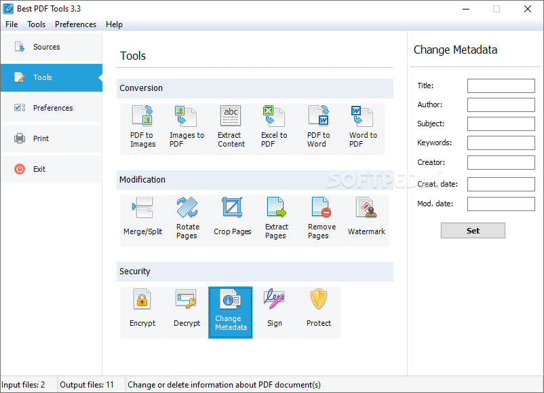Open the Encrypt tool

[x=142, y=312]
